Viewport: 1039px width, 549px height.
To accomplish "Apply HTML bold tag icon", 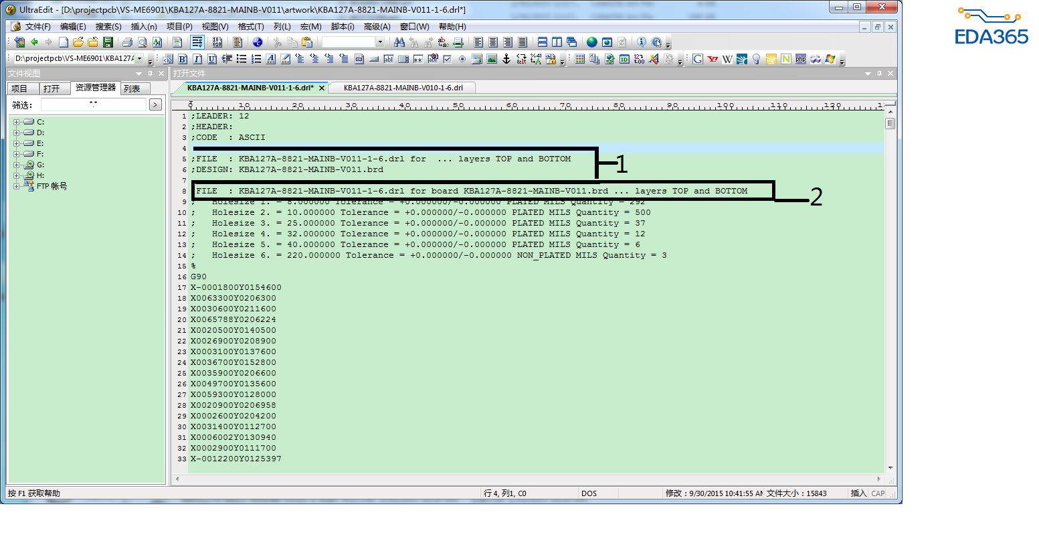I will pyautogui.click(x=183, y=59).
